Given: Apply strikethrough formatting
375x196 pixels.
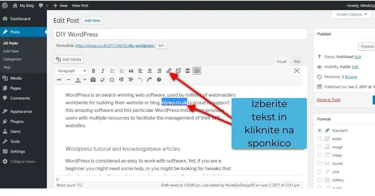Looking at the screenshot, I should [59, 80].
